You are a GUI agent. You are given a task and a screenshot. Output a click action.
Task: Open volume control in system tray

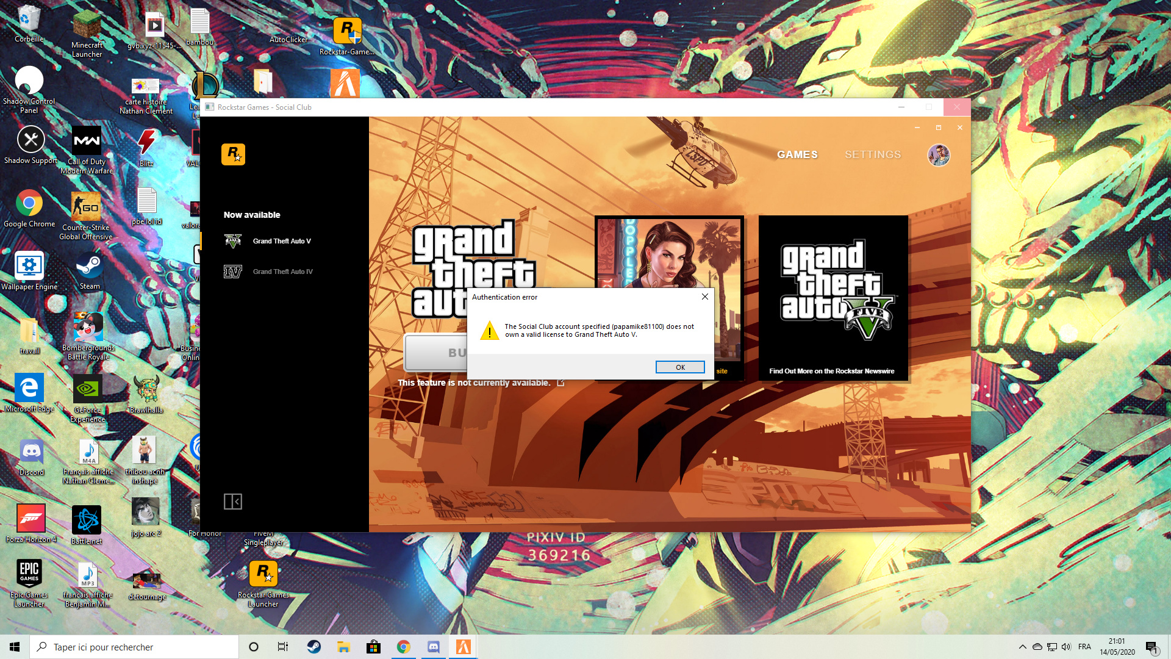(1066, 647)
